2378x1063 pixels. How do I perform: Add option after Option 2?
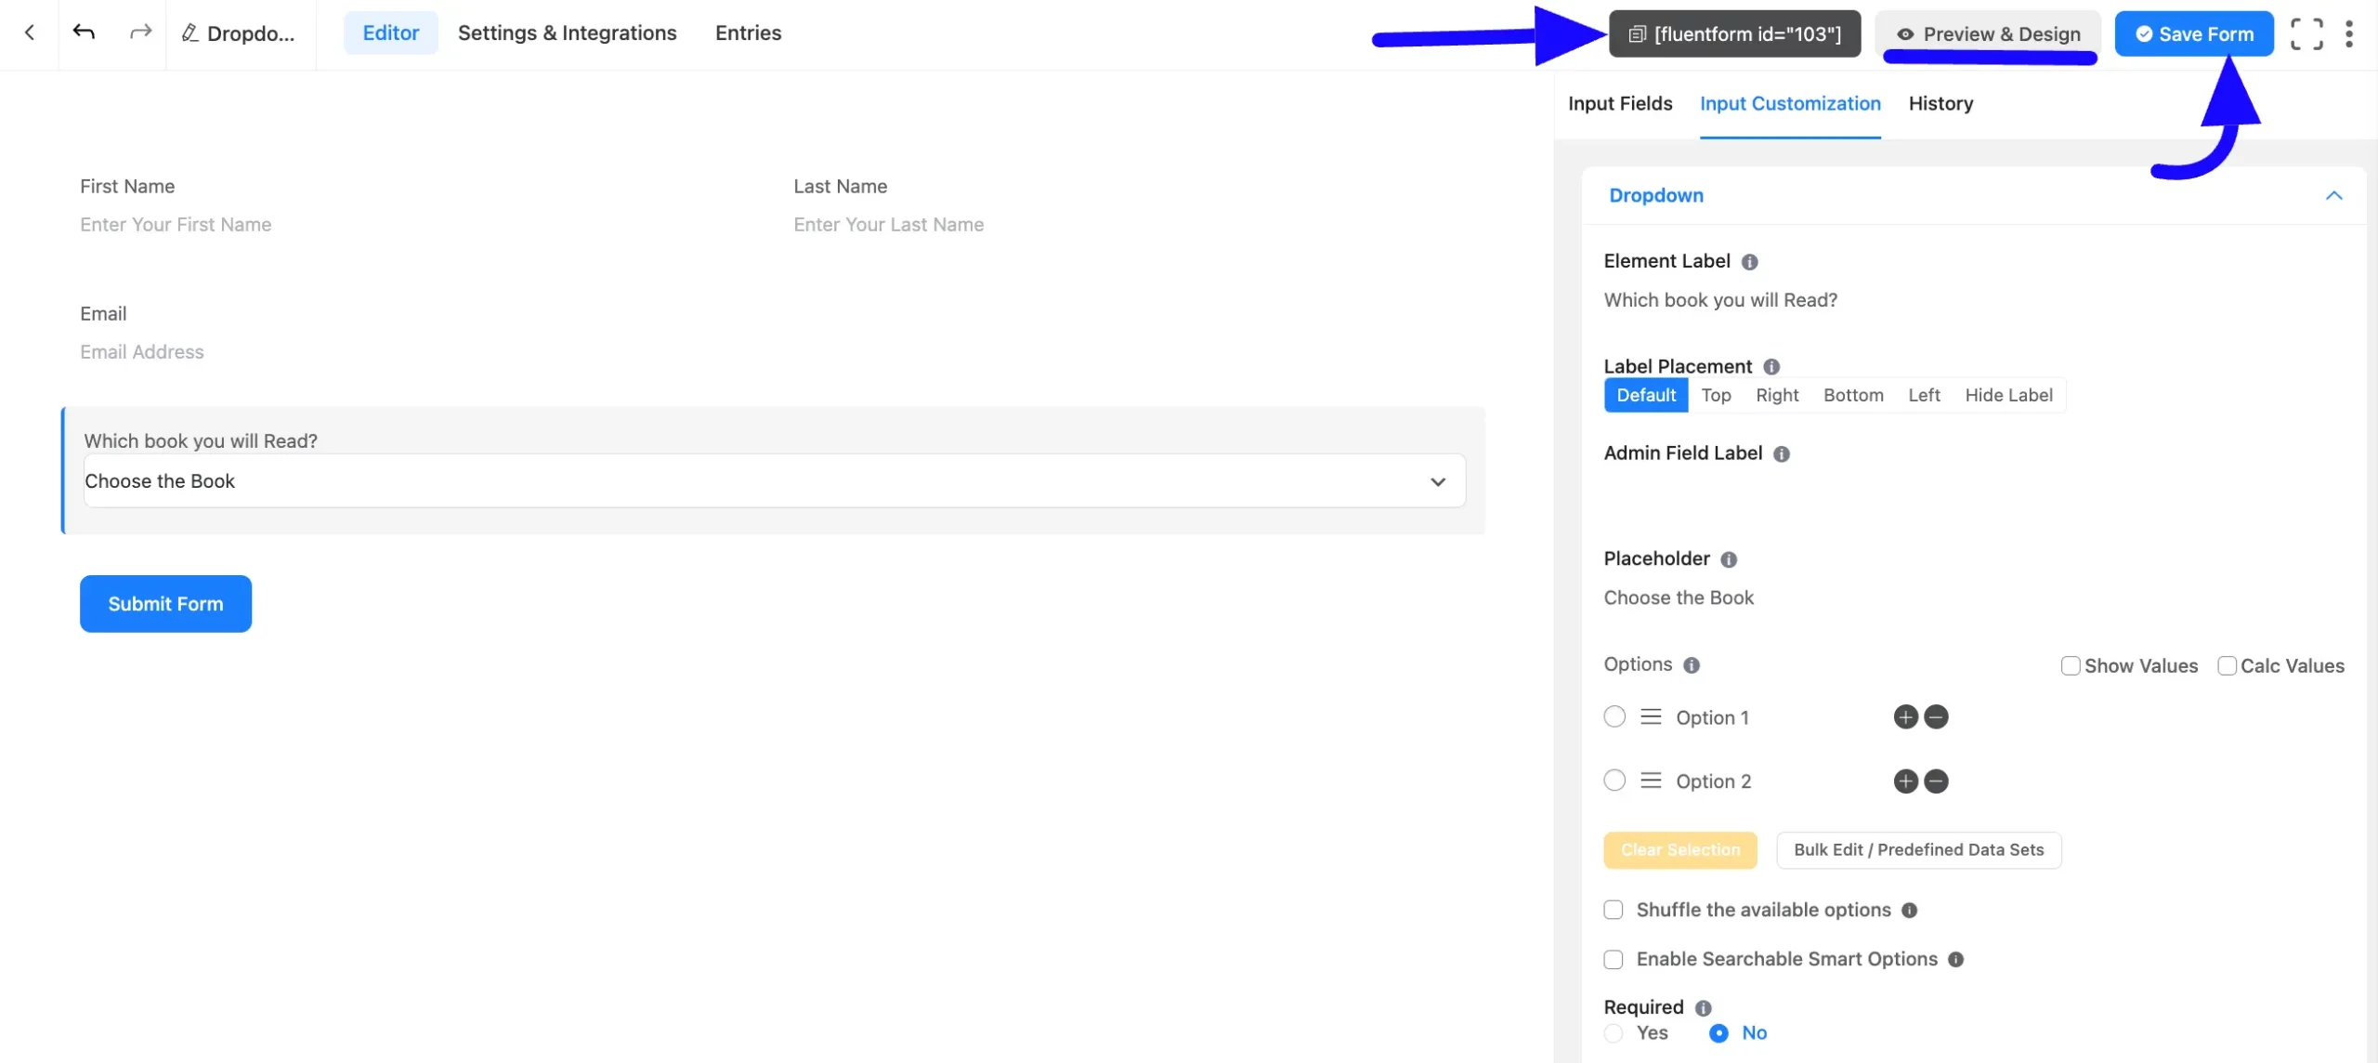[x=1905, y=781]
